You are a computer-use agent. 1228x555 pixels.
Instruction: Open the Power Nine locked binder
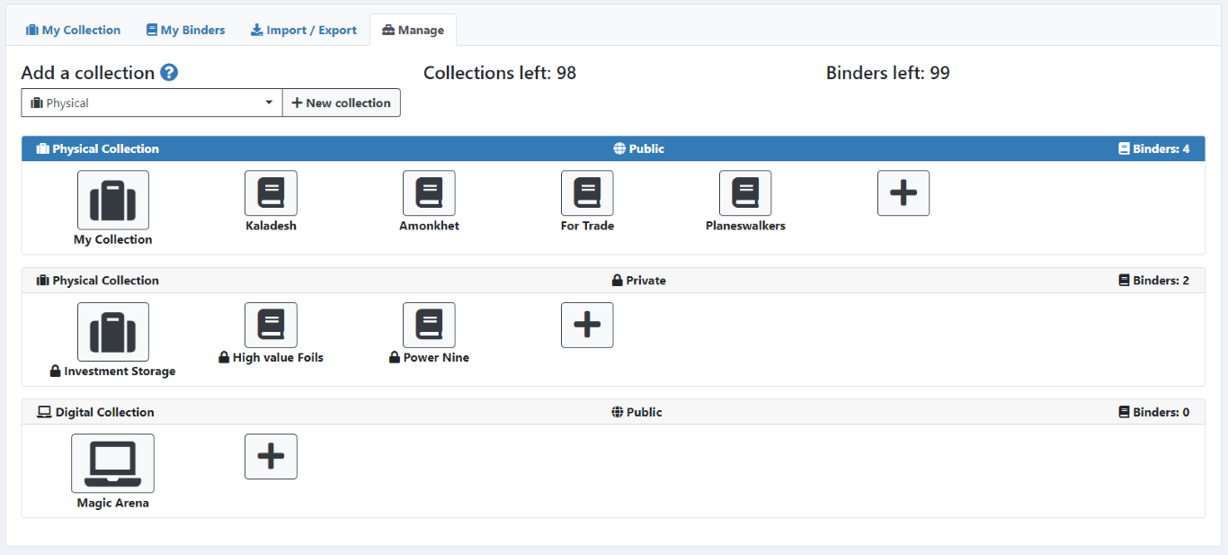click(x=429, y=325)
